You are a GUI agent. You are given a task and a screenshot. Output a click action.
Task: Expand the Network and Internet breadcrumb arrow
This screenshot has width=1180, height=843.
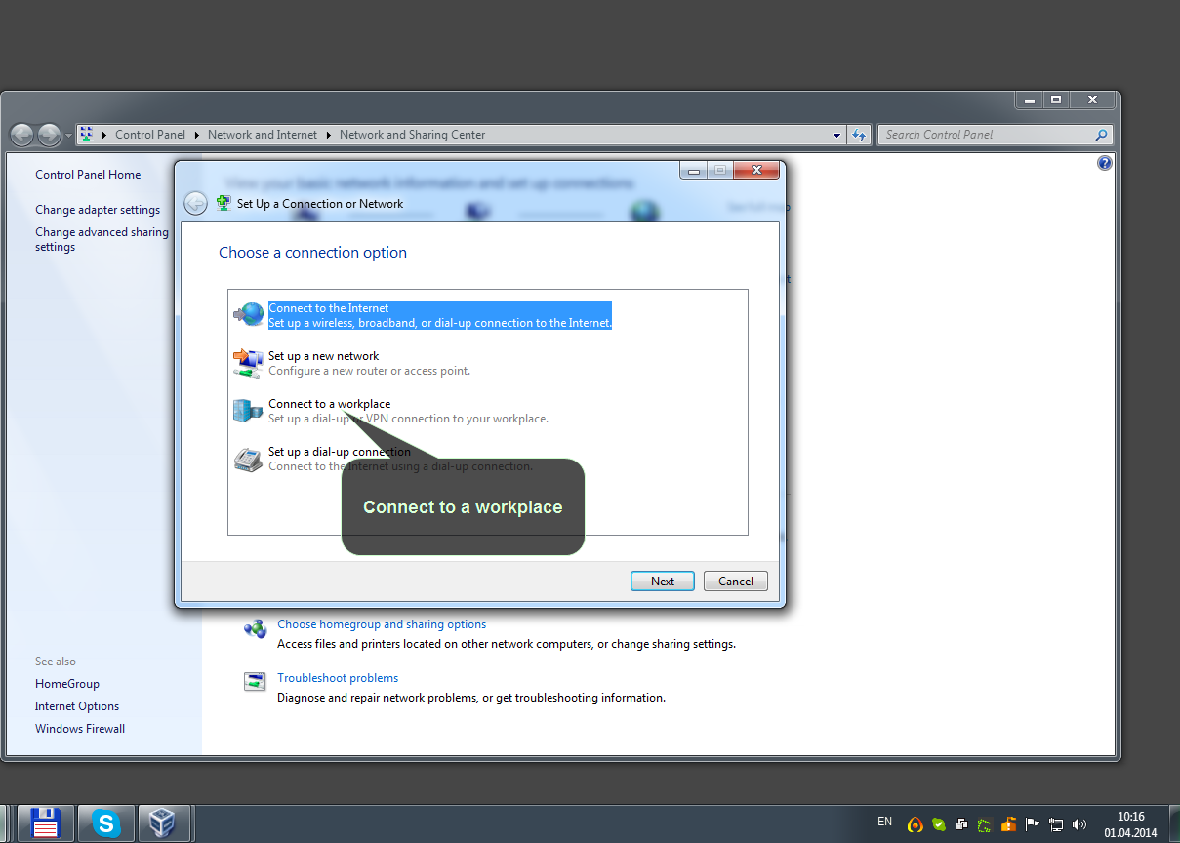329,135
